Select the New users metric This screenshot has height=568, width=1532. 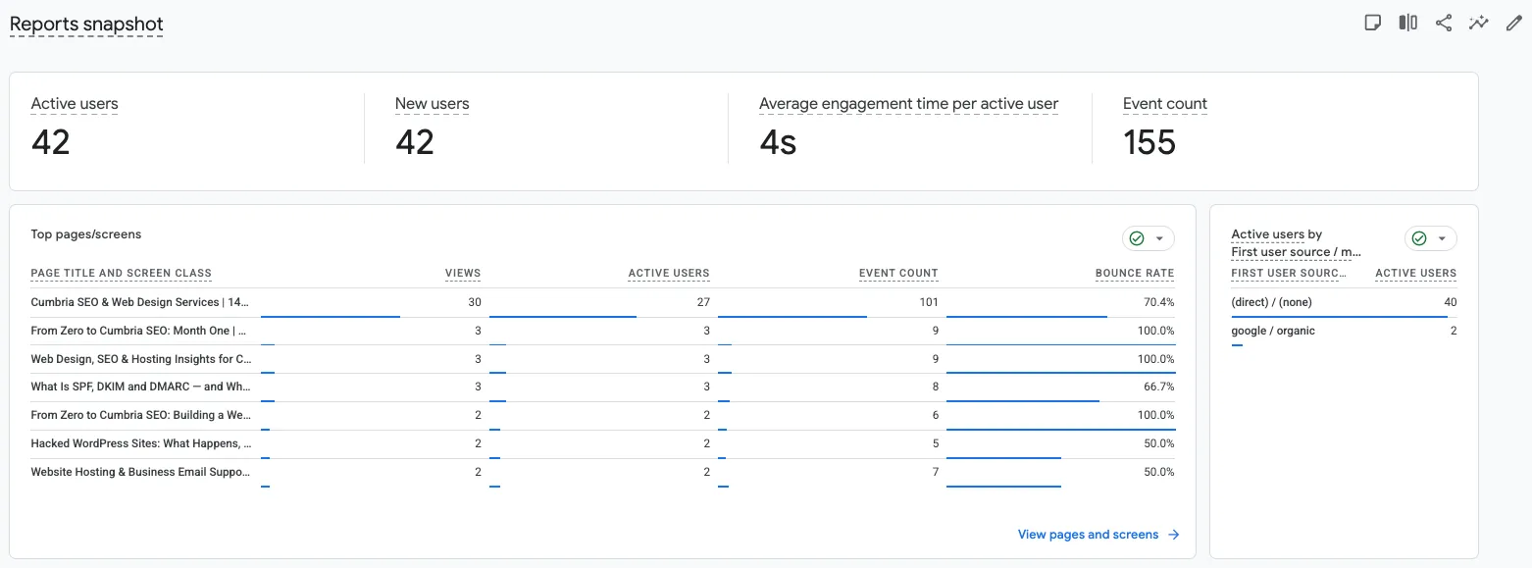(433, 104)
